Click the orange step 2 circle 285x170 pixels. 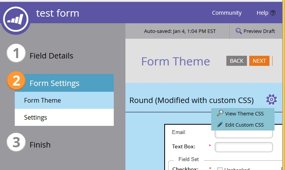coord(16,81)
